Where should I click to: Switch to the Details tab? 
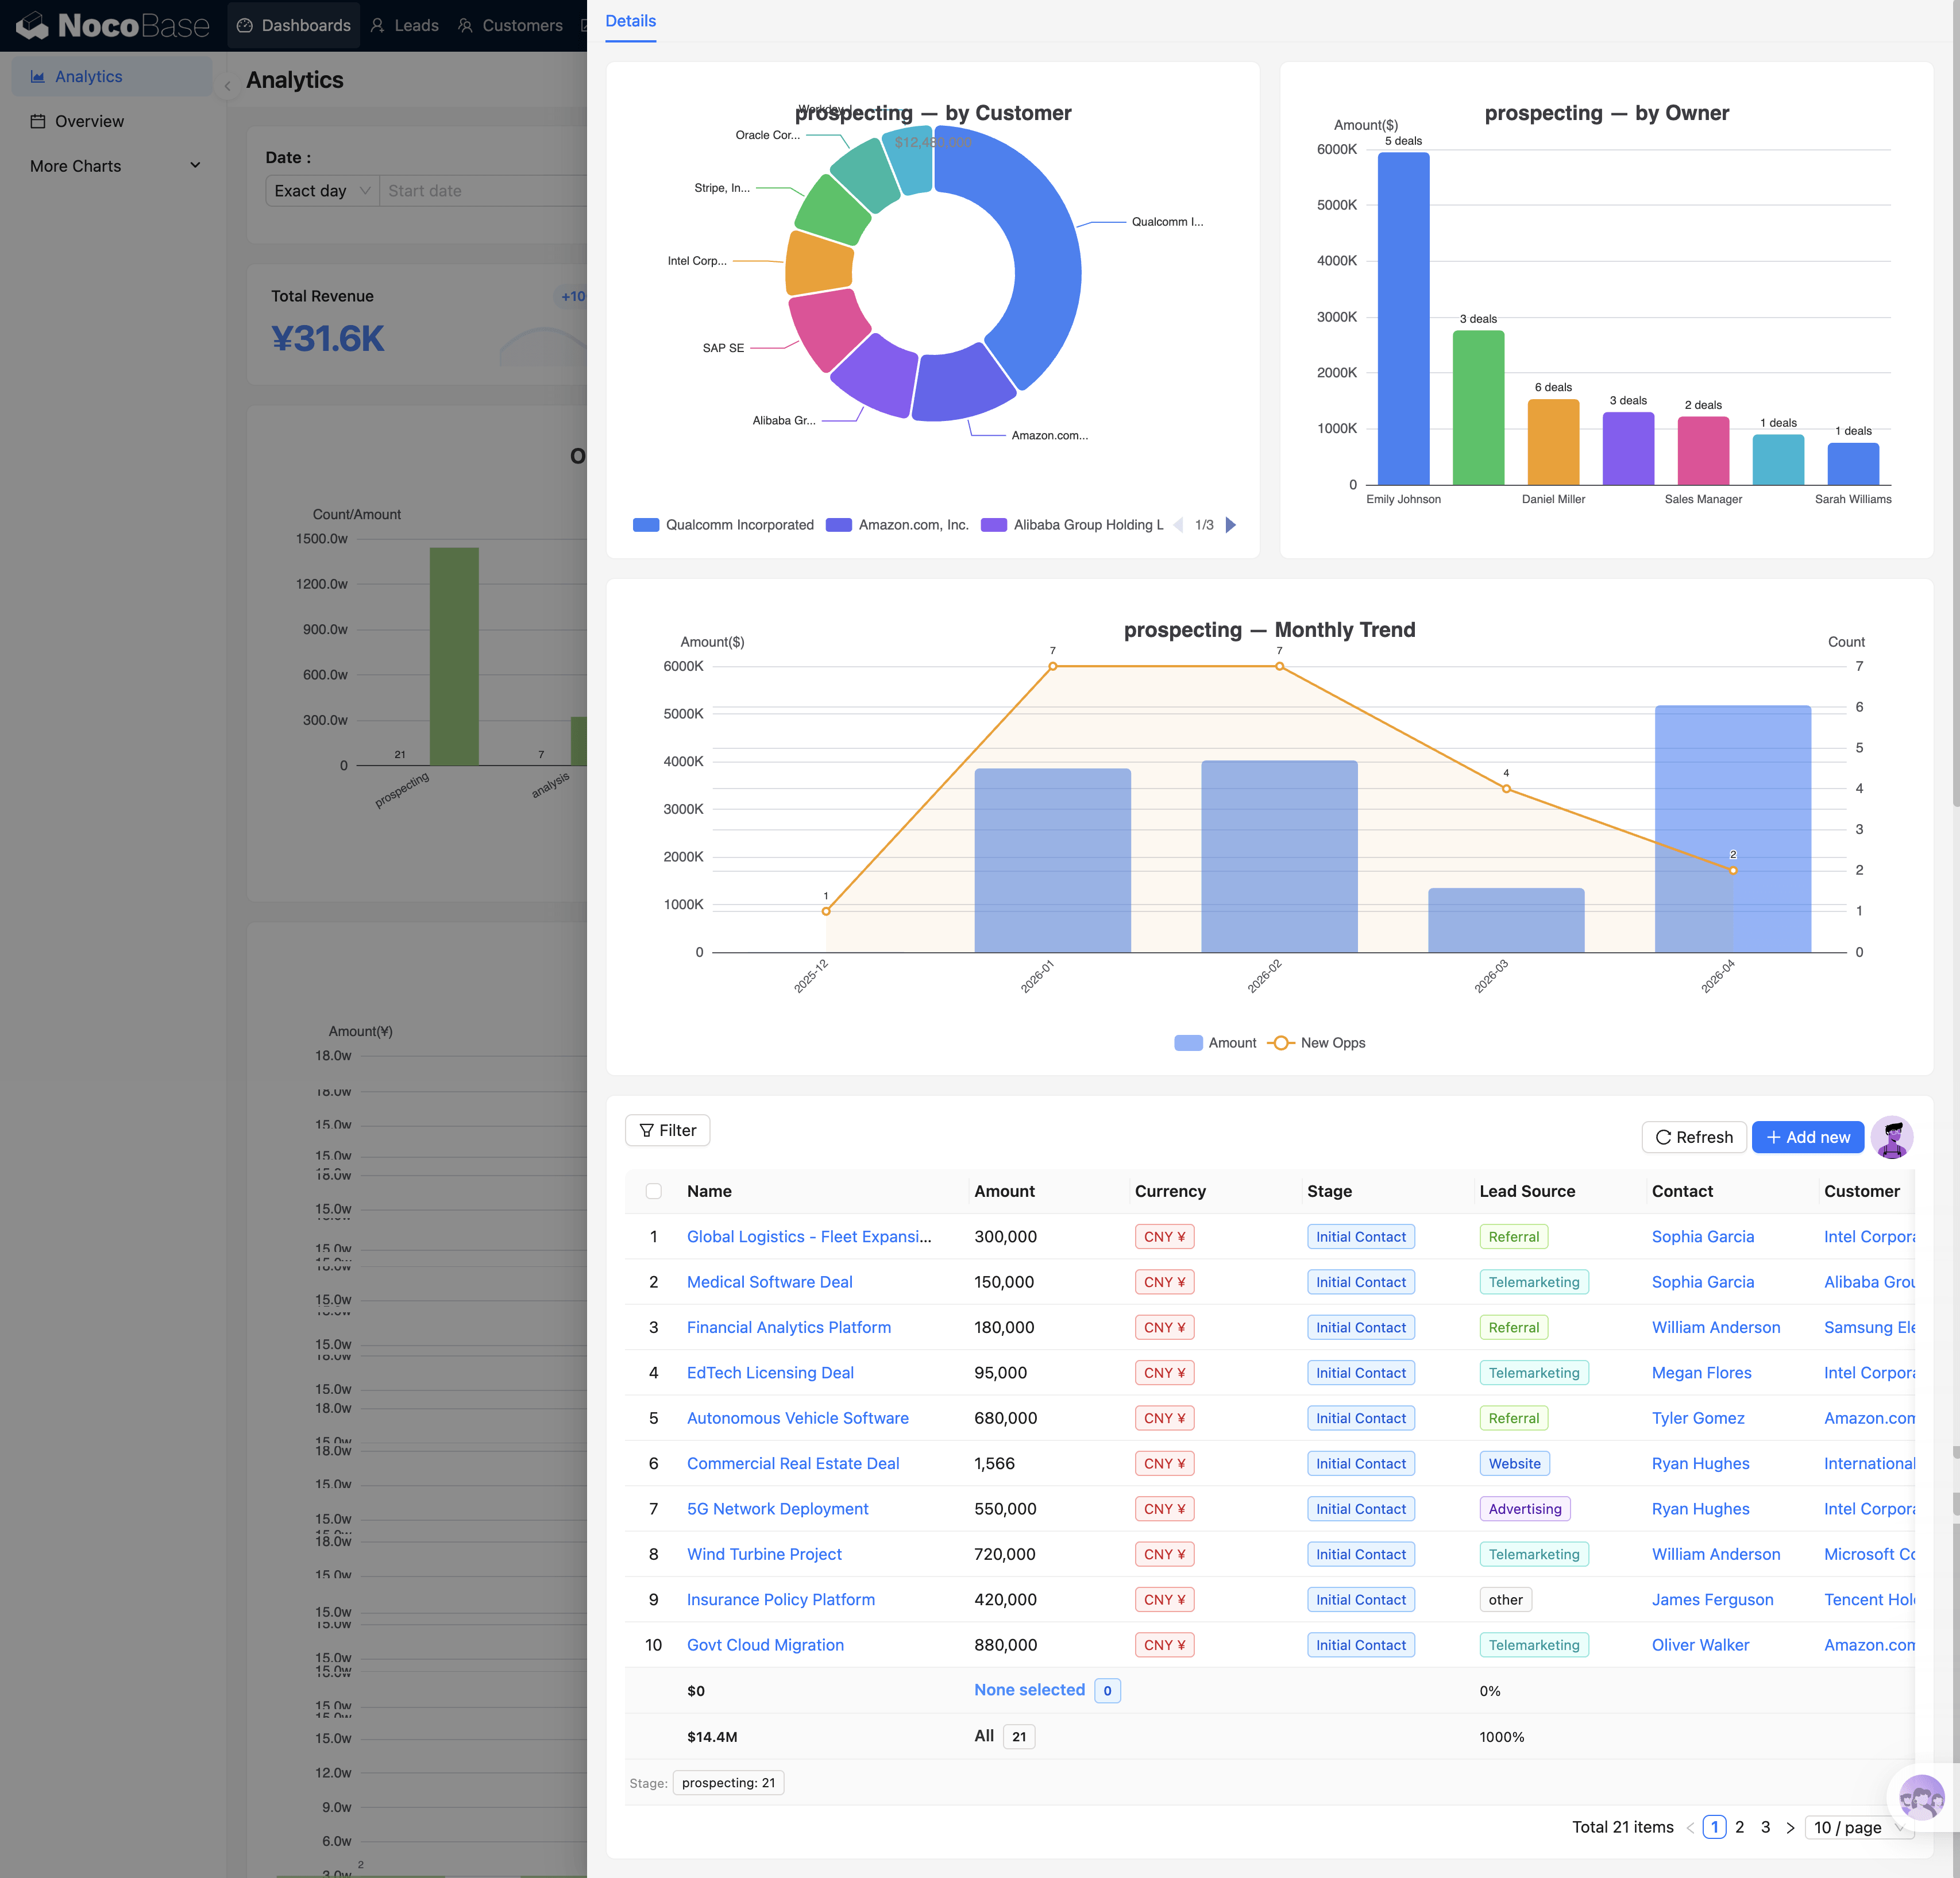tap(631, 21)
